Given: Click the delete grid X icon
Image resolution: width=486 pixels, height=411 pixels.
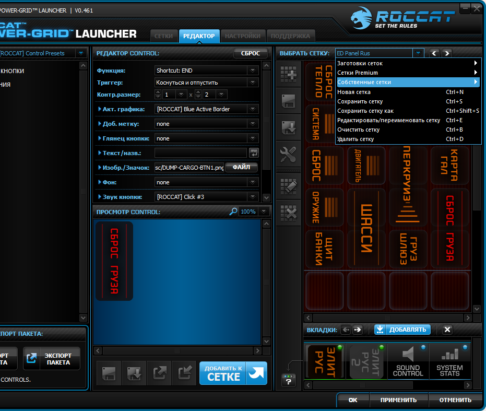Looking at the screenshot, I should coord(288,213).
